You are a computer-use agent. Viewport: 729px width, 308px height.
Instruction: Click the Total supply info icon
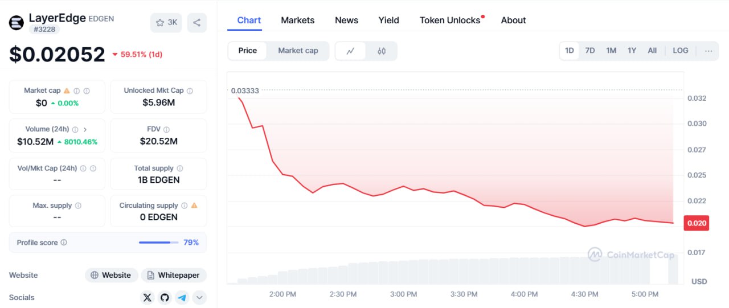coord(180,169)
